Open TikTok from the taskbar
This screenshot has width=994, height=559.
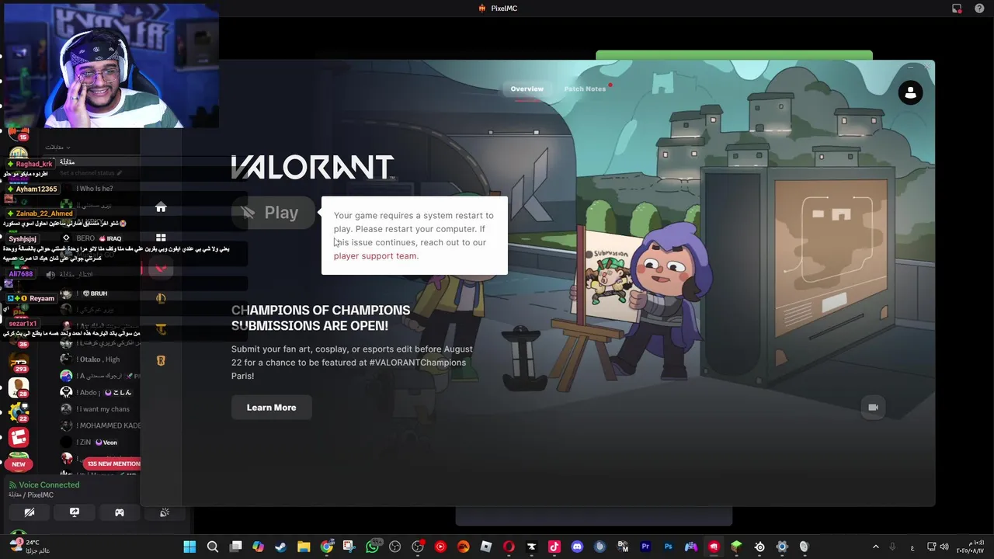pos(554,547)
